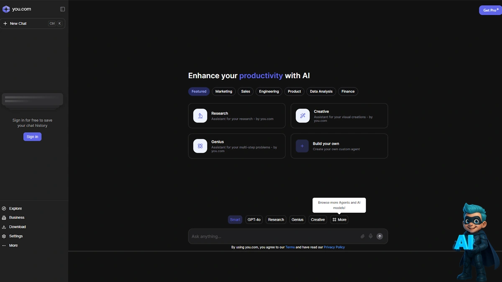Select the Finance category tab

click(x=348, y=91)
